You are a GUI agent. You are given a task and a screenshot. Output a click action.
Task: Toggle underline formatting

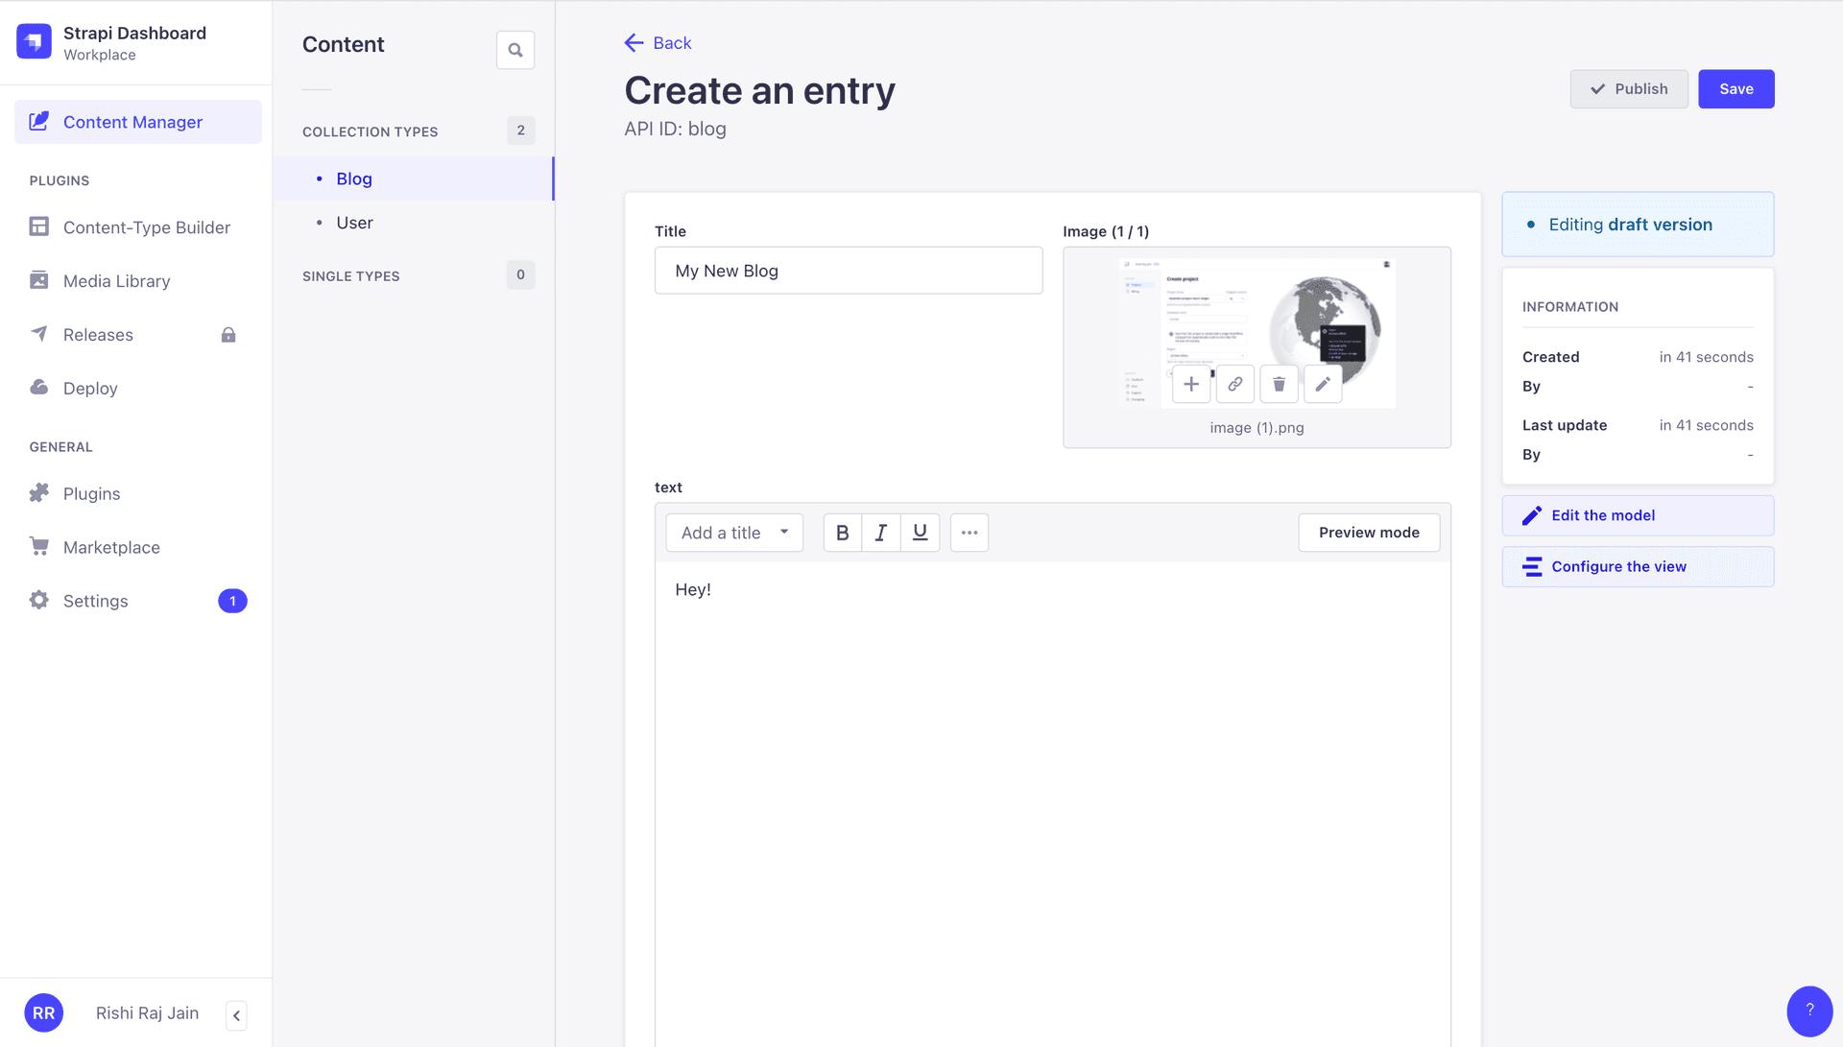tap(920, 533)
